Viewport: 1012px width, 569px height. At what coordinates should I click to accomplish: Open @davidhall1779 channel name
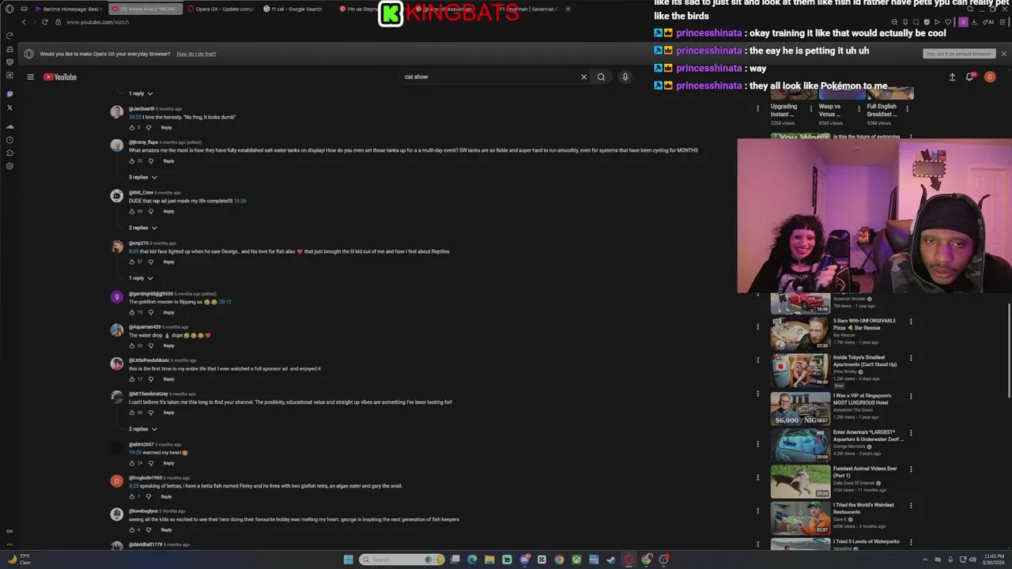tap(145, 545)
